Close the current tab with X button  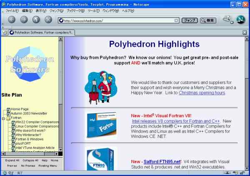click(245, 32)
